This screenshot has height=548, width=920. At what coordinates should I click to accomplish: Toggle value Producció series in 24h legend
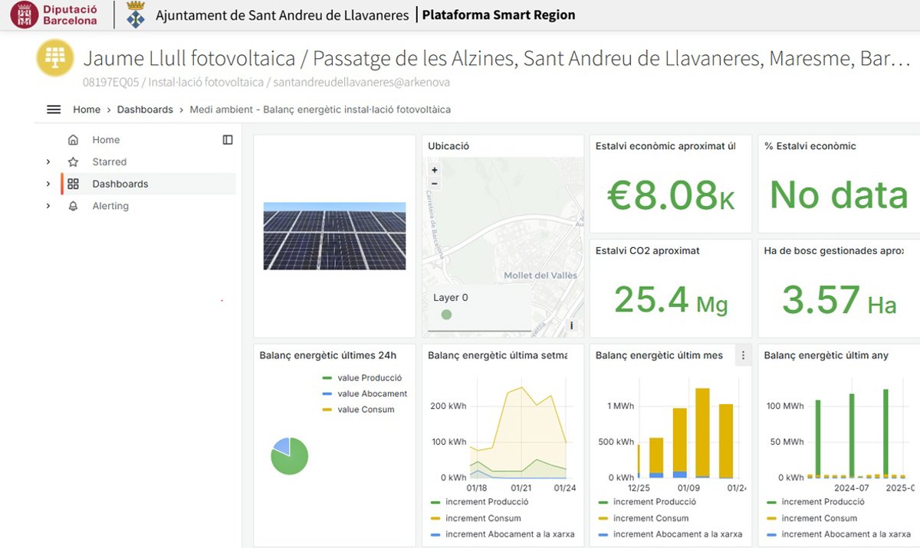click(369, 378)
